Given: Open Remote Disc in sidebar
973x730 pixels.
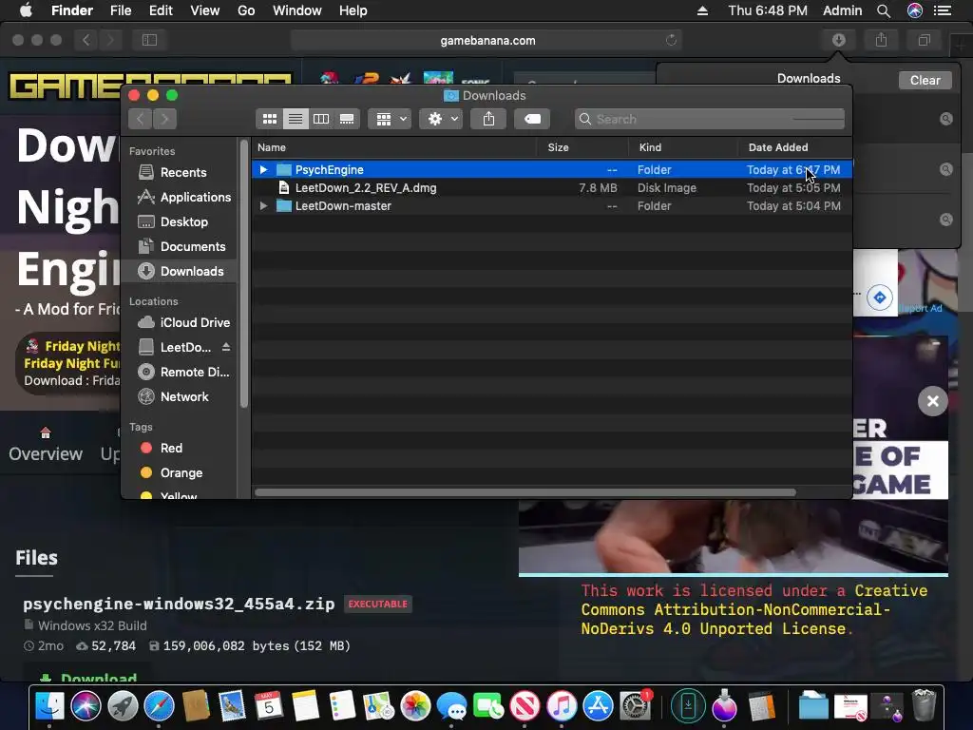Looking at the screenshot, I should 180,372.
